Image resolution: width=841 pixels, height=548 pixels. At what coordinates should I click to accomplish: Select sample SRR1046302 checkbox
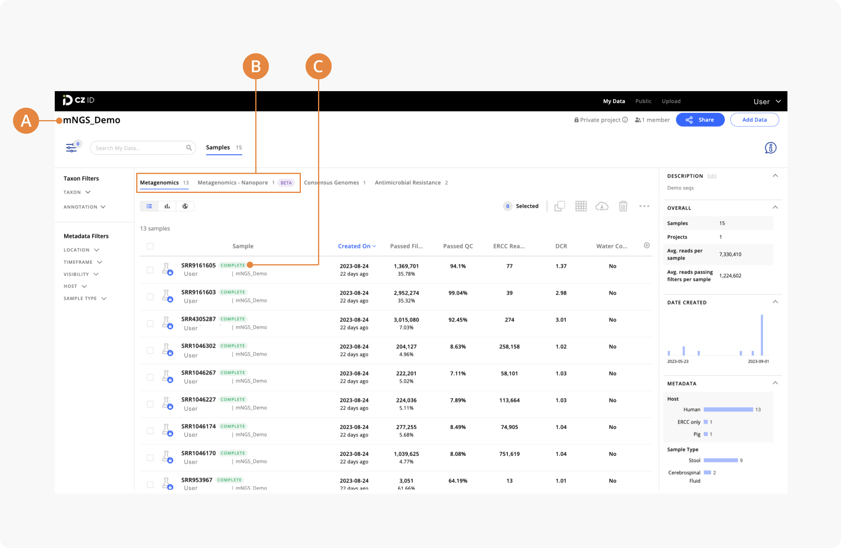[x=150, y=351]
